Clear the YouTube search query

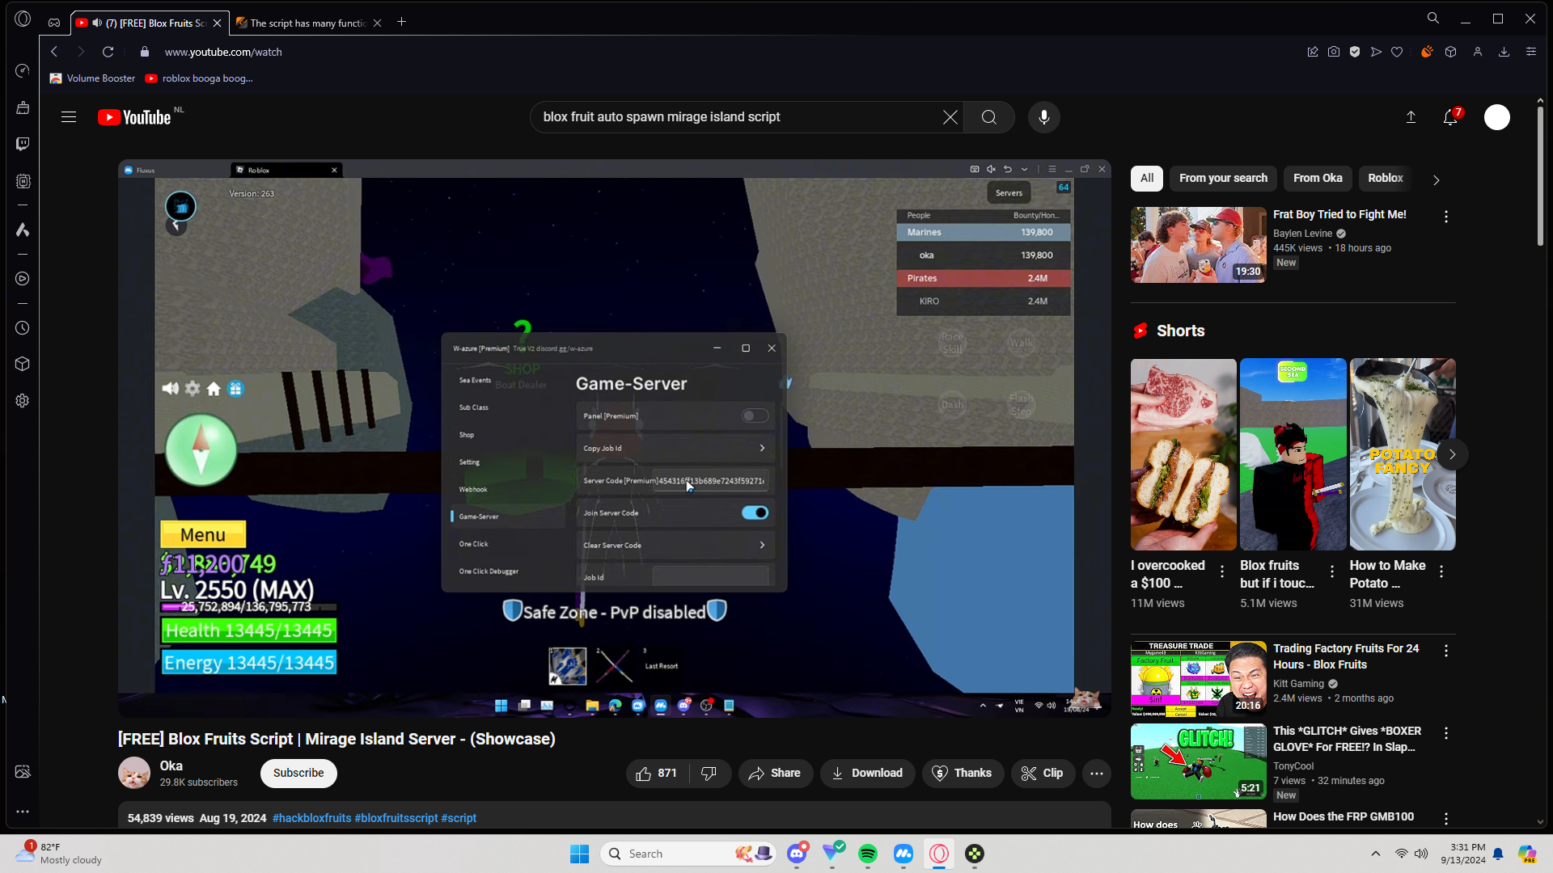tap(950, 117)
